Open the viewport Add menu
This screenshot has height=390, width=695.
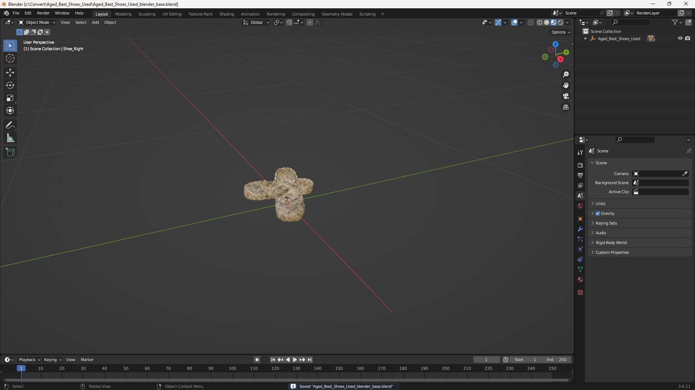pyautogui.click(x=95, y=22)
